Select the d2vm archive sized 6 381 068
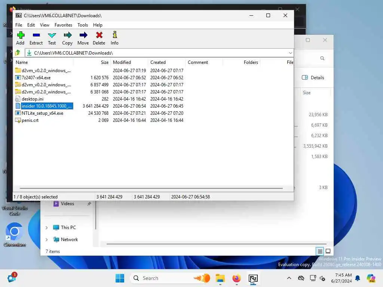 [x=99, y=92]
